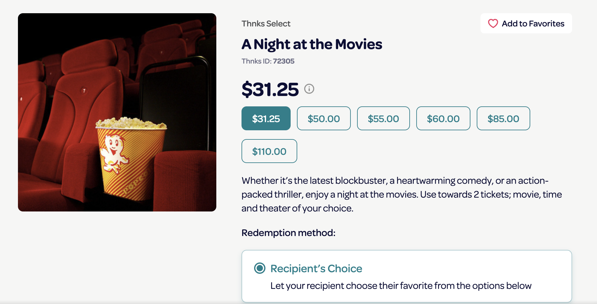The width and height of the screenshot is (597, 304).
Task: Click the product description paragraph
Action: (401, 194)
